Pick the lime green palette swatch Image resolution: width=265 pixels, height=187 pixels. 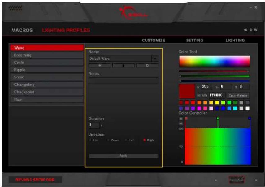point(223,102)
